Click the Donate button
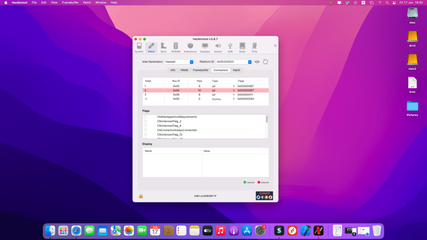 tap(264, 196)
